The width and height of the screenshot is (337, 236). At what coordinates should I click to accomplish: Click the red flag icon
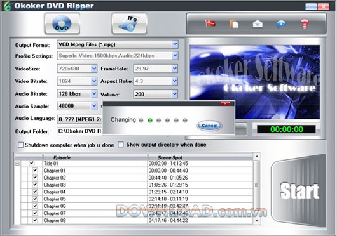pyautogui.click(x=210, y=23)
